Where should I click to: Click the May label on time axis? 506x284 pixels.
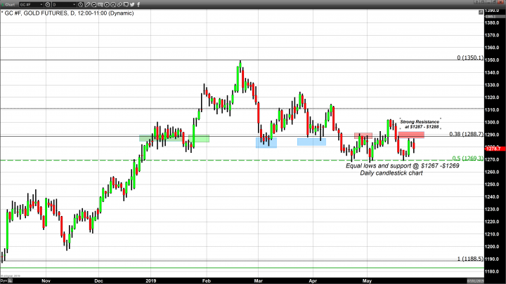(367, 280)
